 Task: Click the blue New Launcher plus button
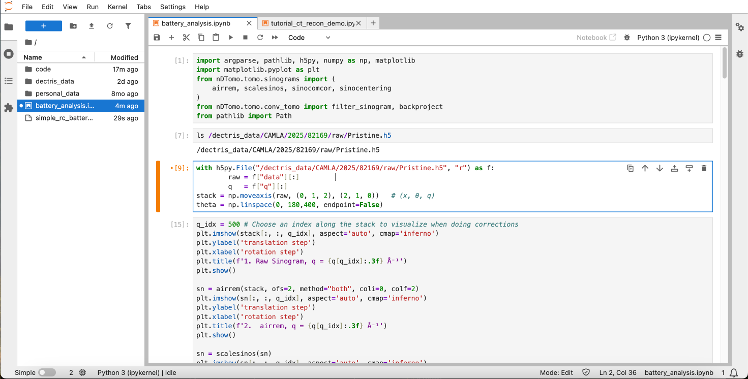(44, 26)
